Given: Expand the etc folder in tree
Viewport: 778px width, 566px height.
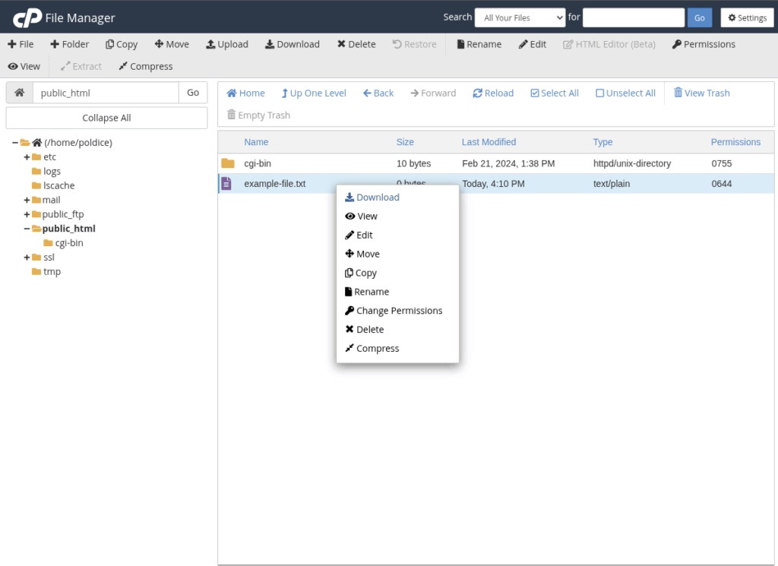Looking at the screenshot, I should pos(27,157).
